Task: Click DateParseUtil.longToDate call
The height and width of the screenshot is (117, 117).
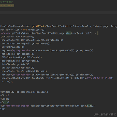Action: [29, 78]
